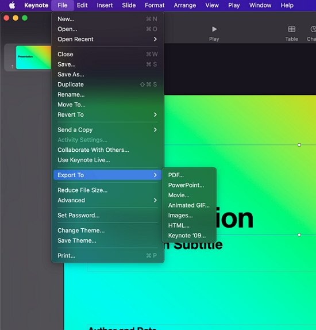Open the Keynote application menu

[x=36, y=5]
